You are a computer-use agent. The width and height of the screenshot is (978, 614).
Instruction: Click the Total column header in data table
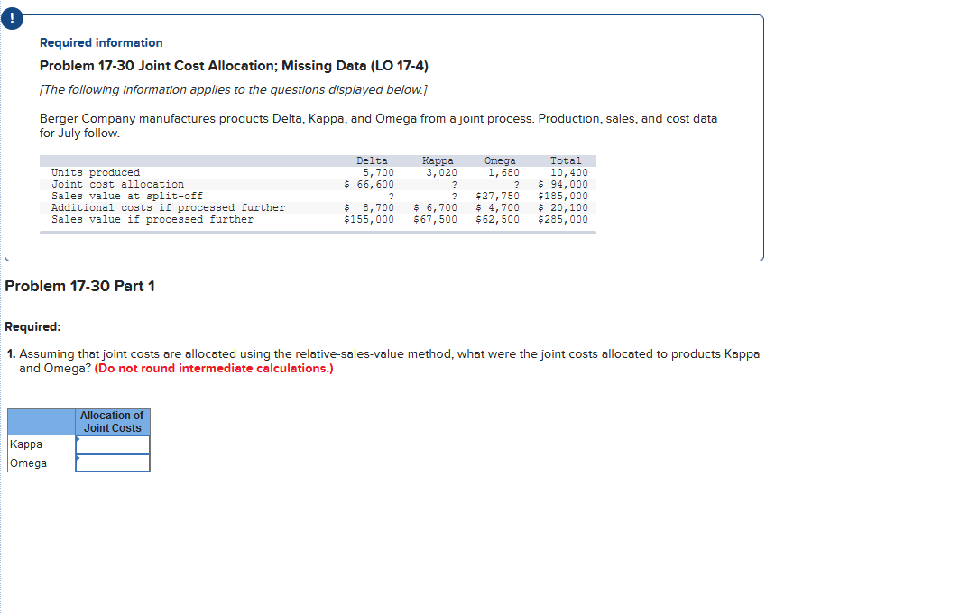566,160
